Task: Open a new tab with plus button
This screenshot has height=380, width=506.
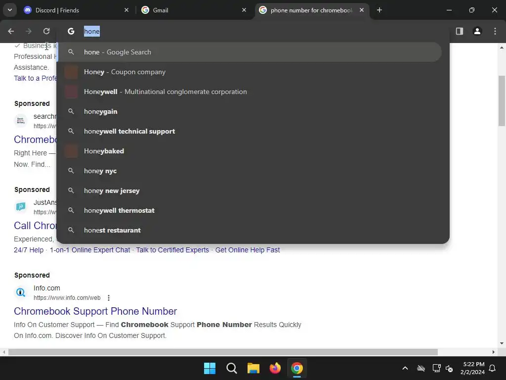Action: (x=379, y=10)
